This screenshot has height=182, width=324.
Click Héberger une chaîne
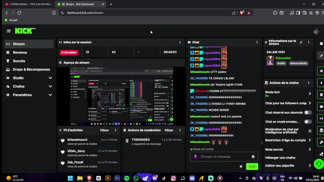[x=280, y=157]
